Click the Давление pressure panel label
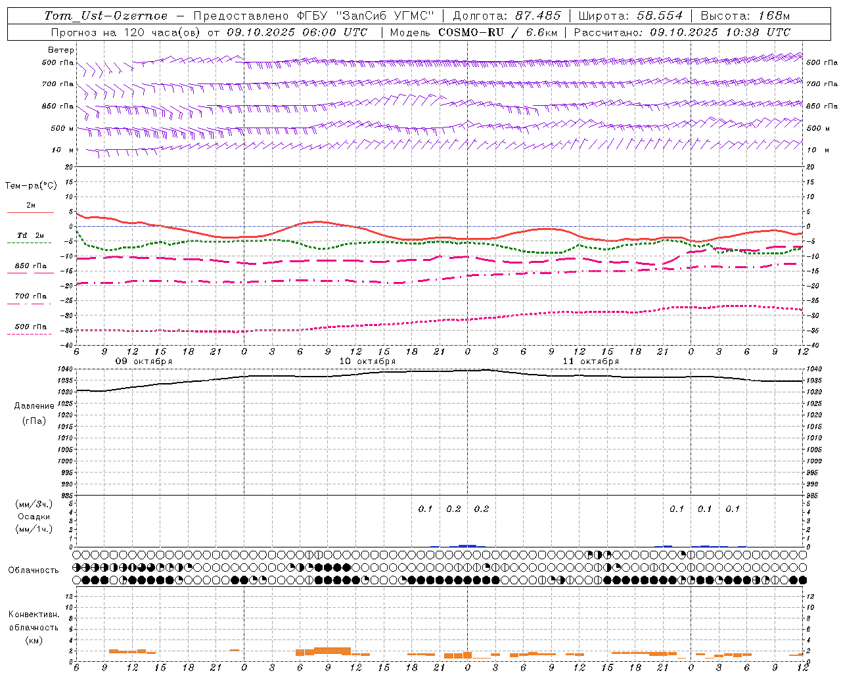Image resolution: width=841 pixels, height=673 pixels. (x=34, y=406)
